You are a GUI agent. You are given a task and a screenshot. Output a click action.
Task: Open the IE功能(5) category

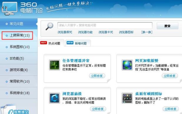point(19,58)
